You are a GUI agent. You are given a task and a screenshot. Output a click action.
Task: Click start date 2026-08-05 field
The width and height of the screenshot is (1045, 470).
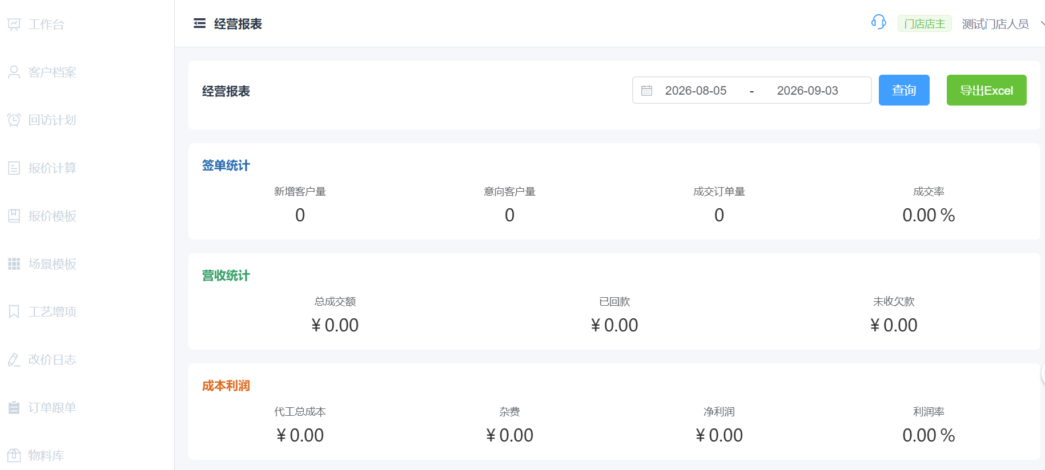pos(696,91)
